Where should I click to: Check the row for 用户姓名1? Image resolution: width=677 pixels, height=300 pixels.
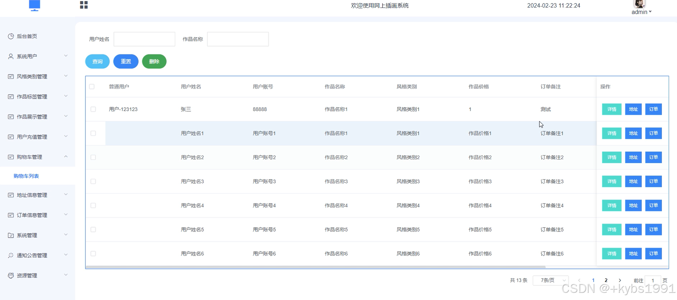[x=93, y=133]
